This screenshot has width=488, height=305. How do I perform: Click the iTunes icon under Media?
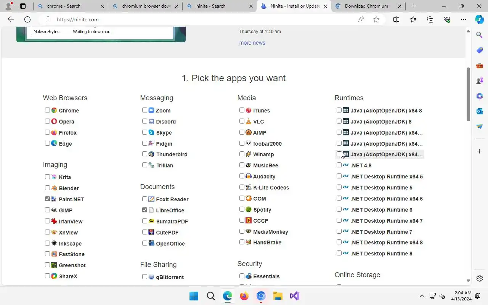(249, 110)
